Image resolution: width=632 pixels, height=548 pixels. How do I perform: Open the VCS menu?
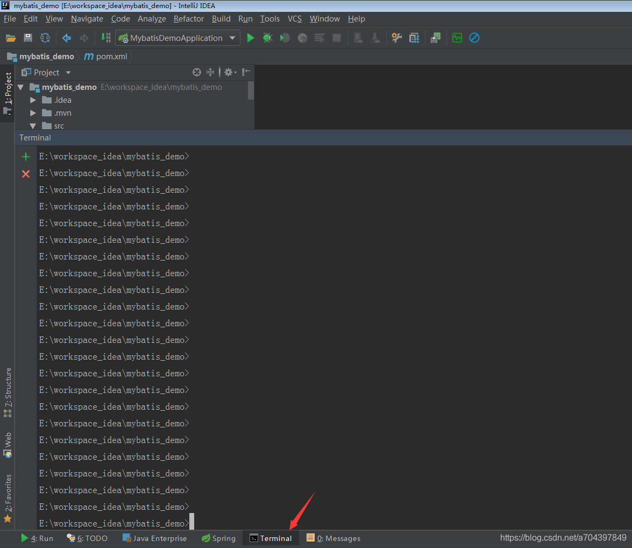click(295, 19)
